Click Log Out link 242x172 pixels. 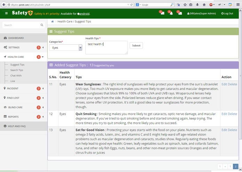(x=227, y=14)
